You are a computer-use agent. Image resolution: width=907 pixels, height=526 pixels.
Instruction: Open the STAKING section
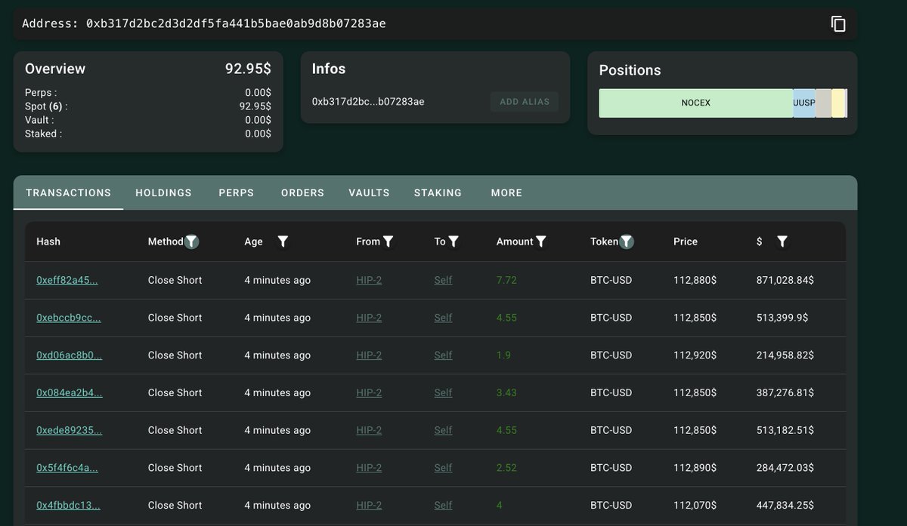[x=438, y=192]
